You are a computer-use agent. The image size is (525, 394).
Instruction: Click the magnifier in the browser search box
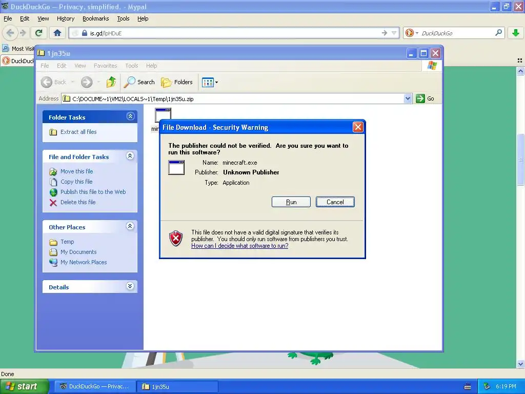pyautogui.click(x=498, y=33)
